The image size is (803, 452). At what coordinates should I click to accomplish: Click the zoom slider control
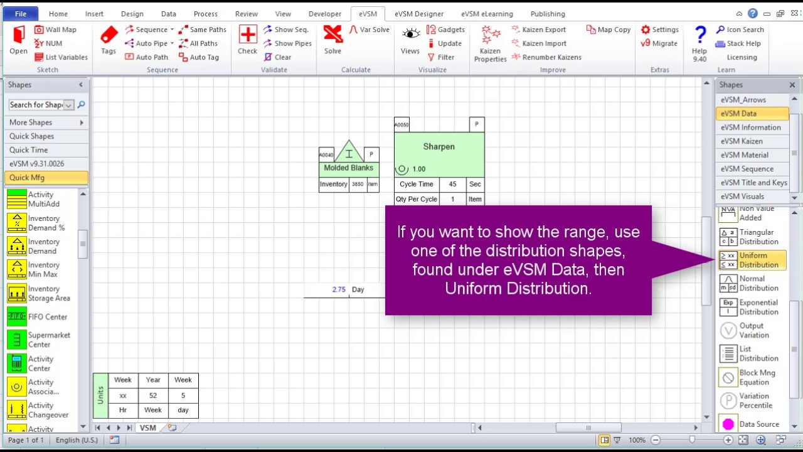click(692, 440)
